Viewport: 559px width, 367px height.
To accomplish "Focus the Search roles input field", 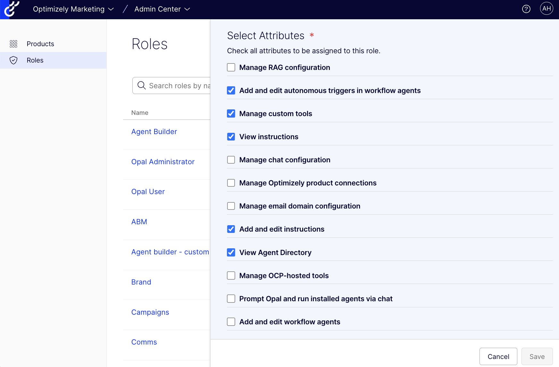I will 179,86.
